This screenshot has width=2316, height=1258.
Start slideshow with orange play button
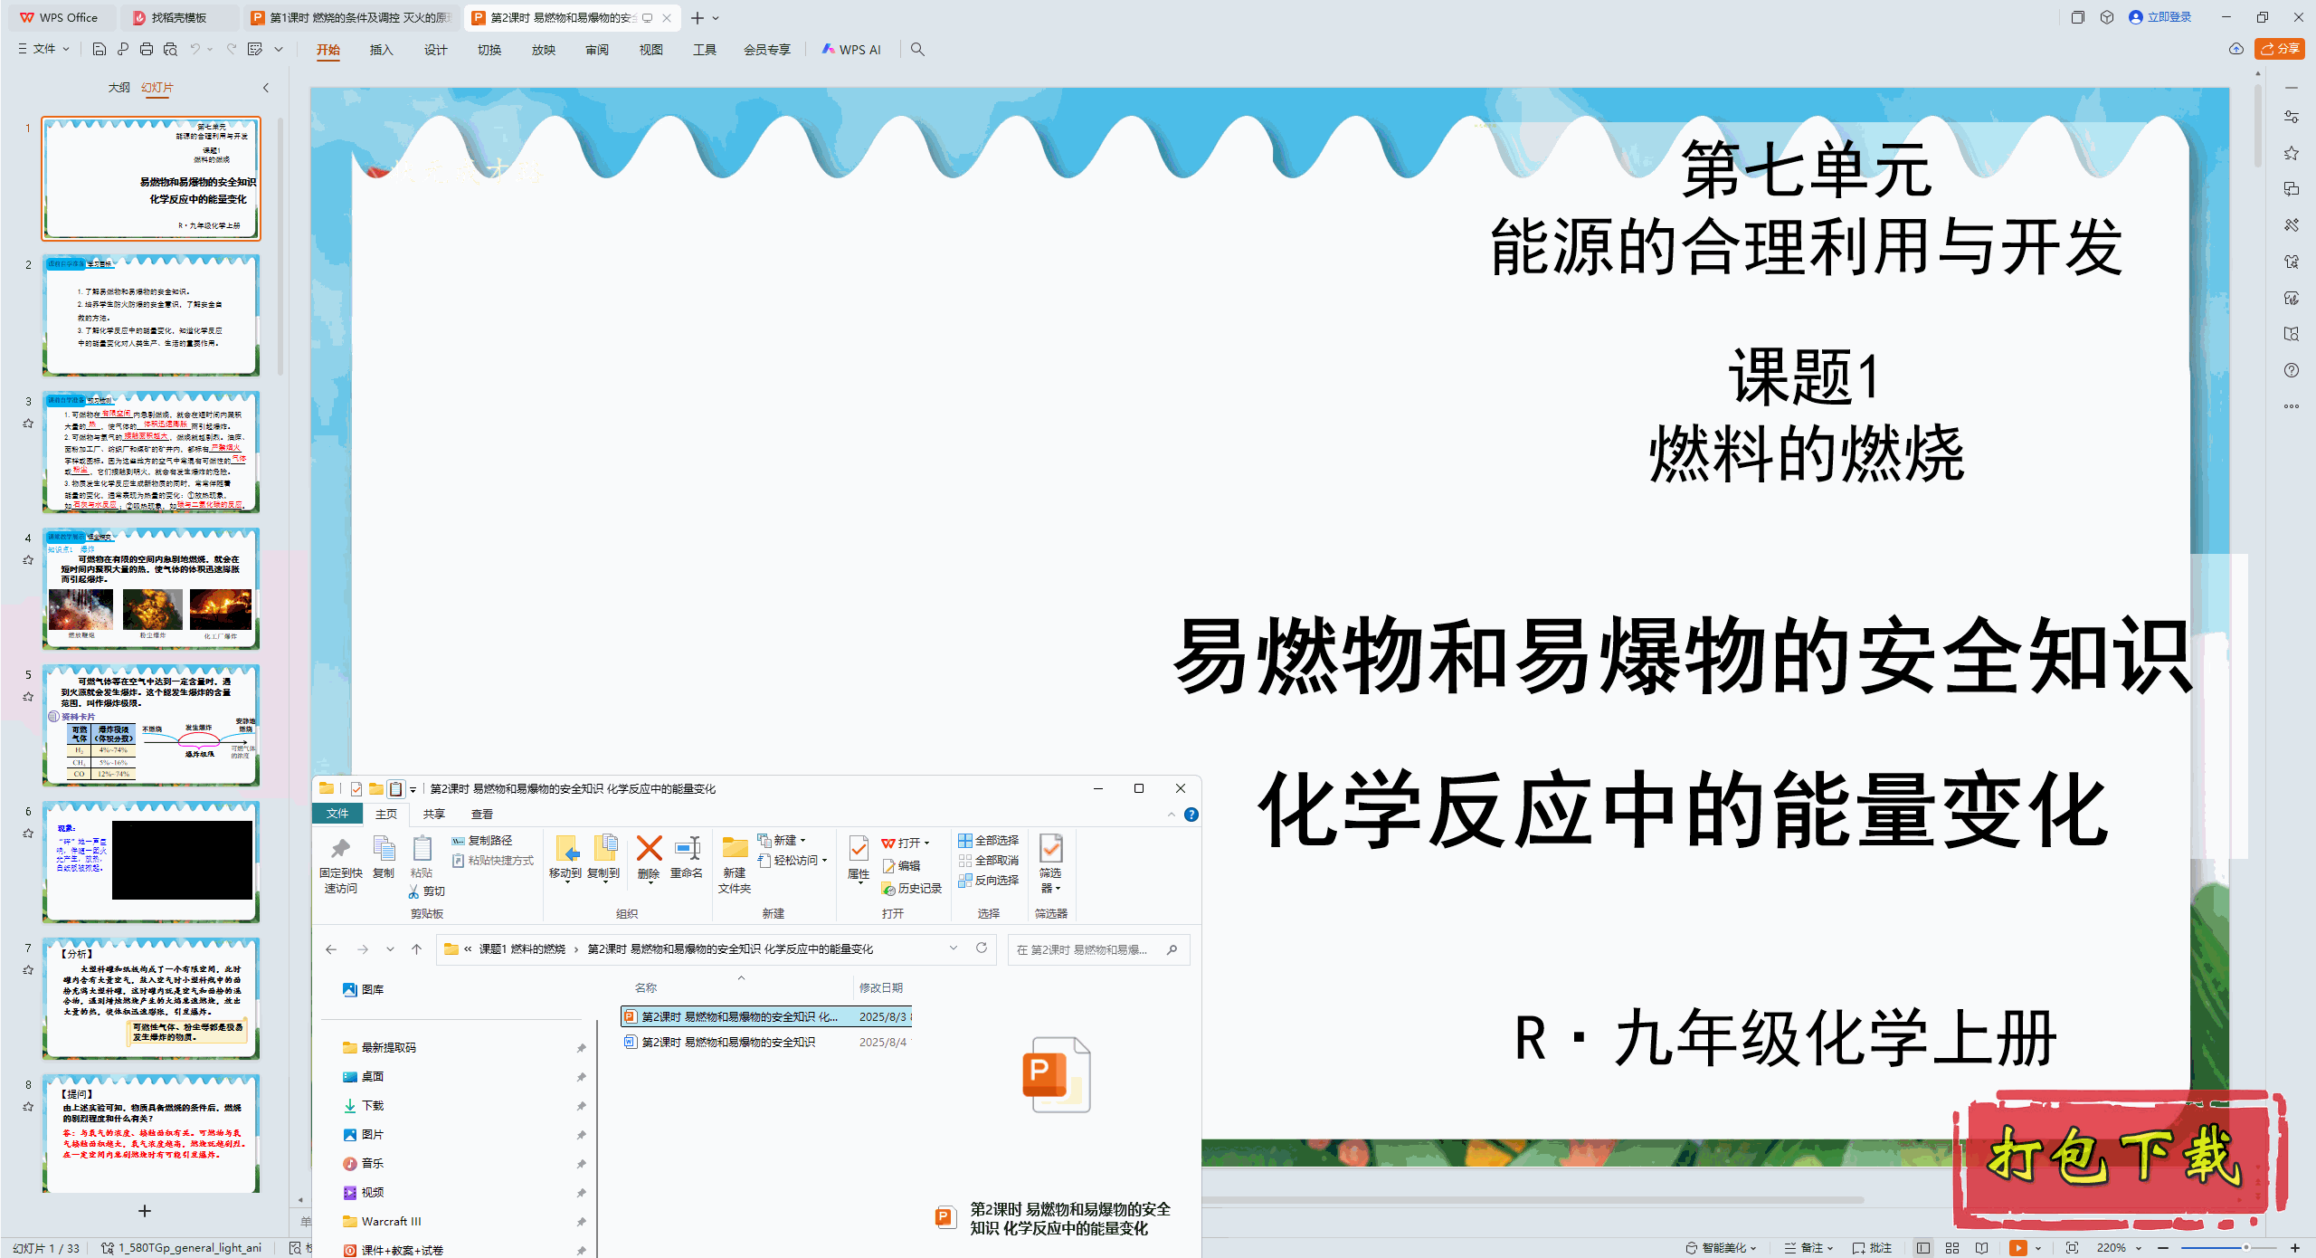[2018, 1248]
